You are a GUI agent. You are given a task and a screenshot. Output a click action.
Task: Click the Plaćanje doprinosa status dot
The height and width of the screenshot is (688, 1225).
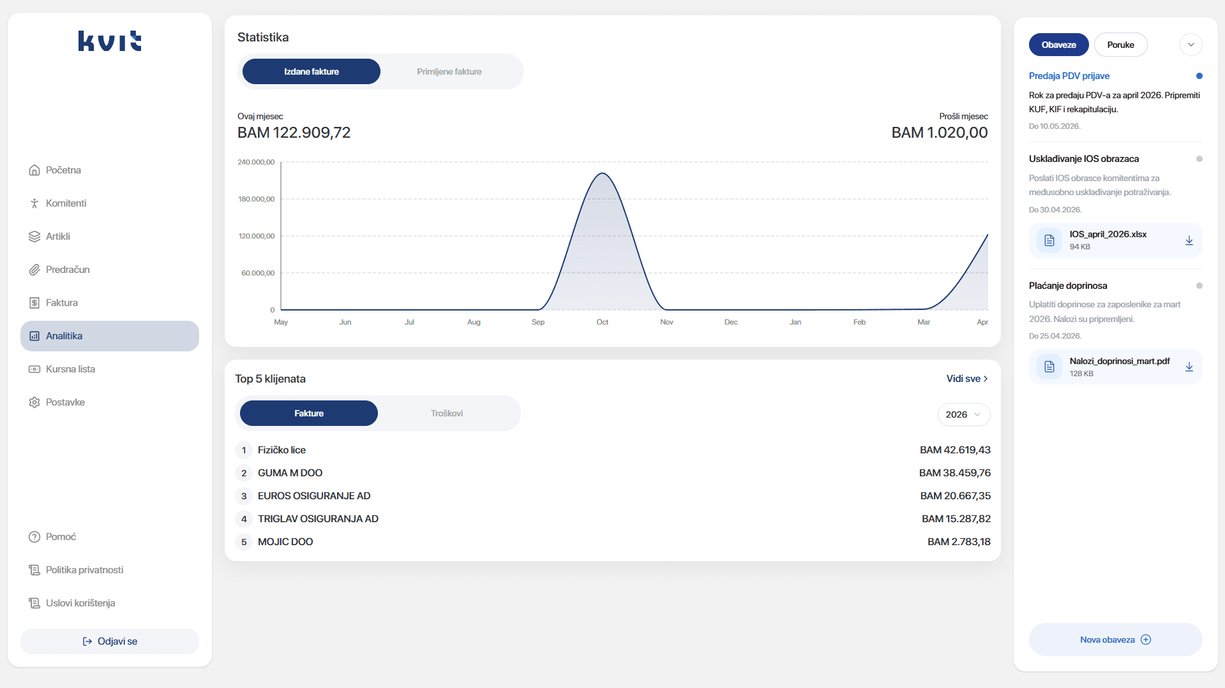tap(1199, 286)
